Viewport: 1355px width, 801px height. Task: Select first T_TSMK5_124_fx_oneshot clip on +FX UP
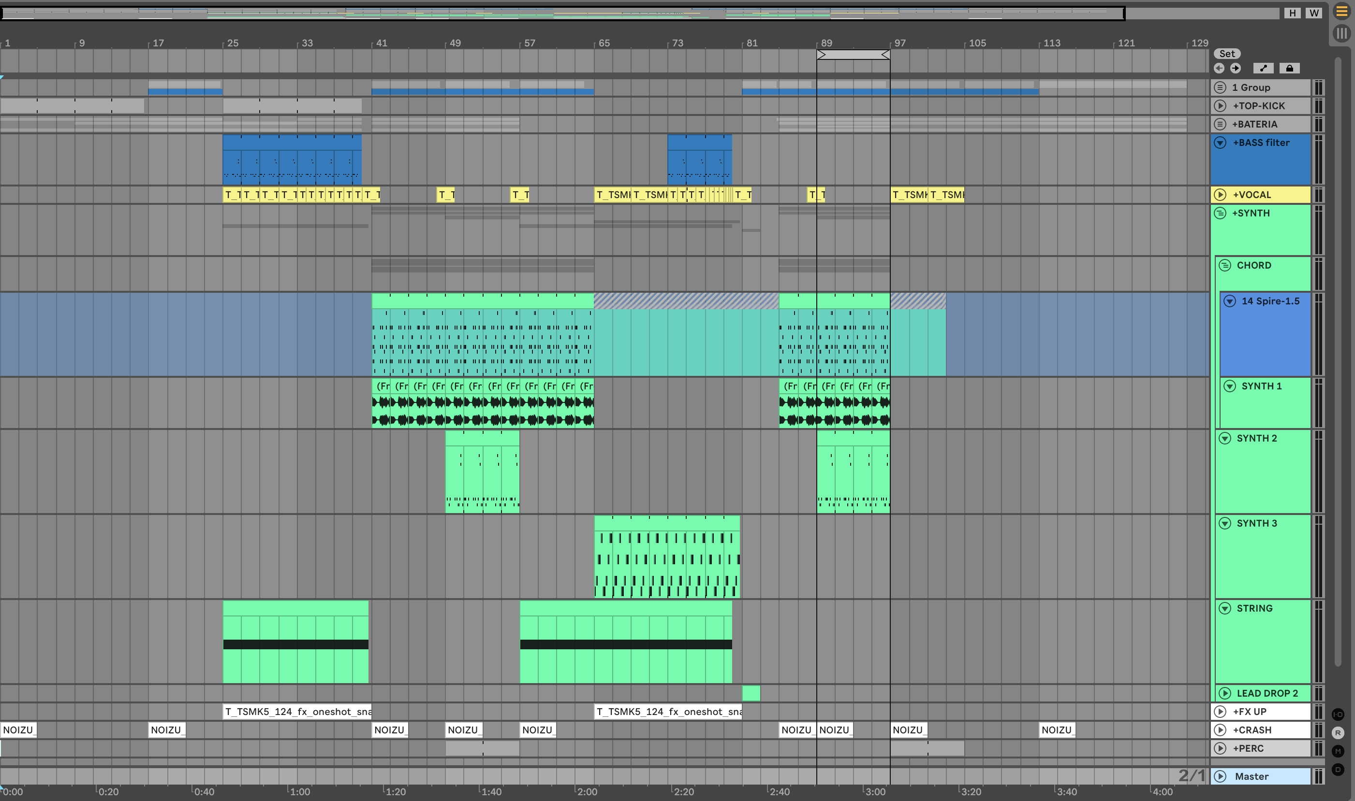(297, 712)
